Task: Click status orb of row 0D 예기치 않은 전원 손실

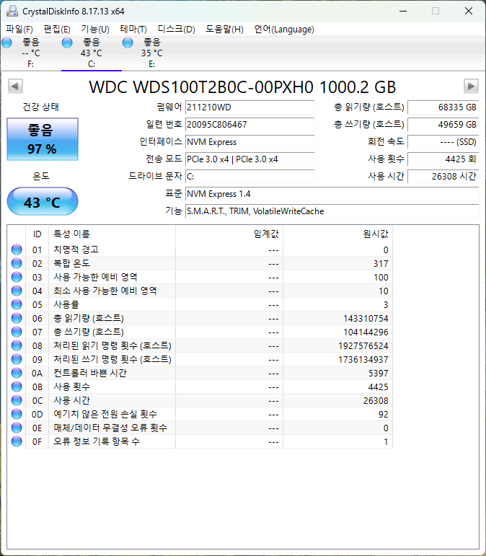Action: (17, 414)
